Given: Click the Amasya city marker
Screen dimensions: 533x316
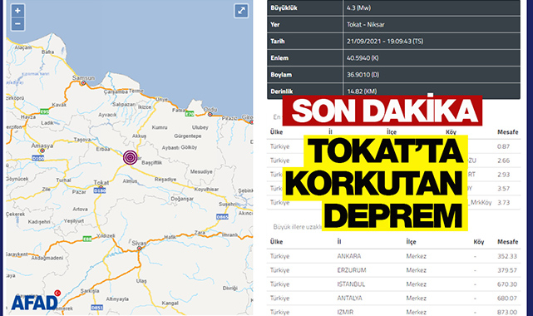Looking at the screenshot, I should coord(42,151).
